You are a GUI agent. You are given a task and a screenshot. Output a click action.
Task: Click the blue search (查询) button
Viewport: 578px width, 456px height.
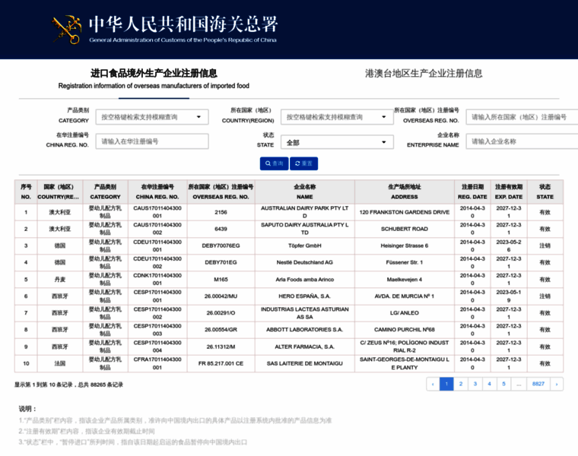pyautogui.click(x=274, y=163)
